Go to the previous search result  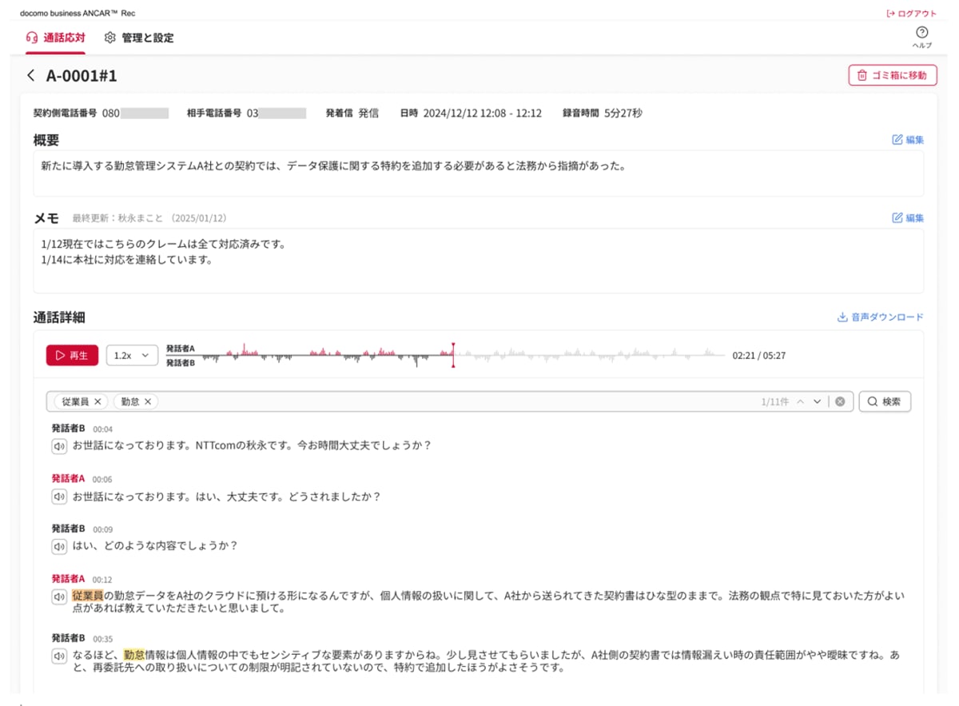(x=800, y=401)
